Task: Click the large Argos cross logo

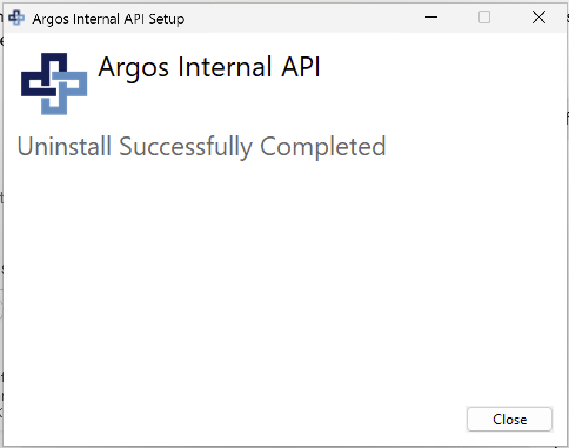Action: (x=54, y=84)
